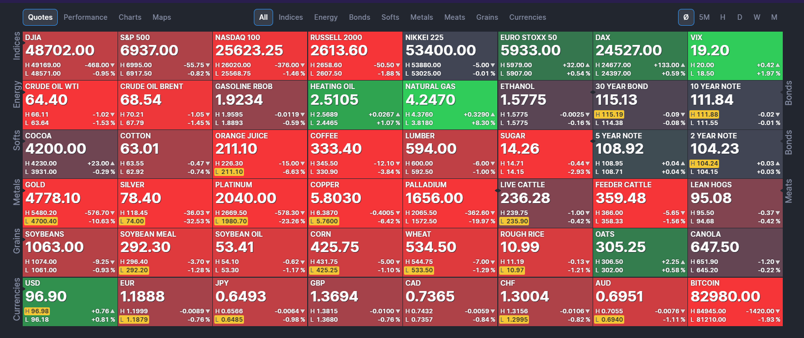Filter futures by Currencies in top bar
Image resolution: width=804 pixels, height=338 pixels.
pos(528,17)
